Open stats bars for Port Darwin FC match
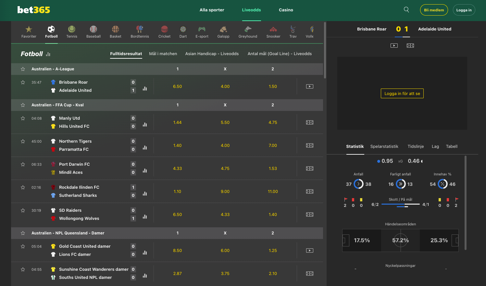The image size is (486, 286). click(145, 170)
